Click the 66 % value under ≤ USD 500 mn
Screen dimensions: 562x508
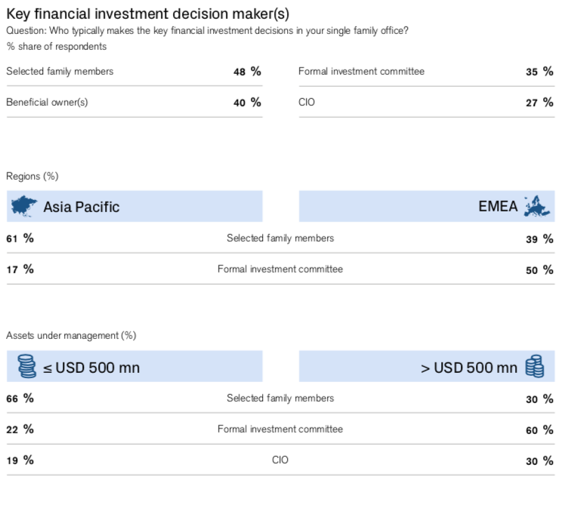tap(20, 399)
